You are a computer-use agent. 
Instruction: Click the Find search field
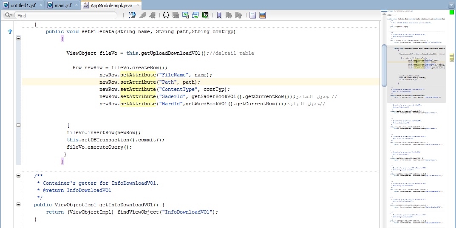click(66, 15)
